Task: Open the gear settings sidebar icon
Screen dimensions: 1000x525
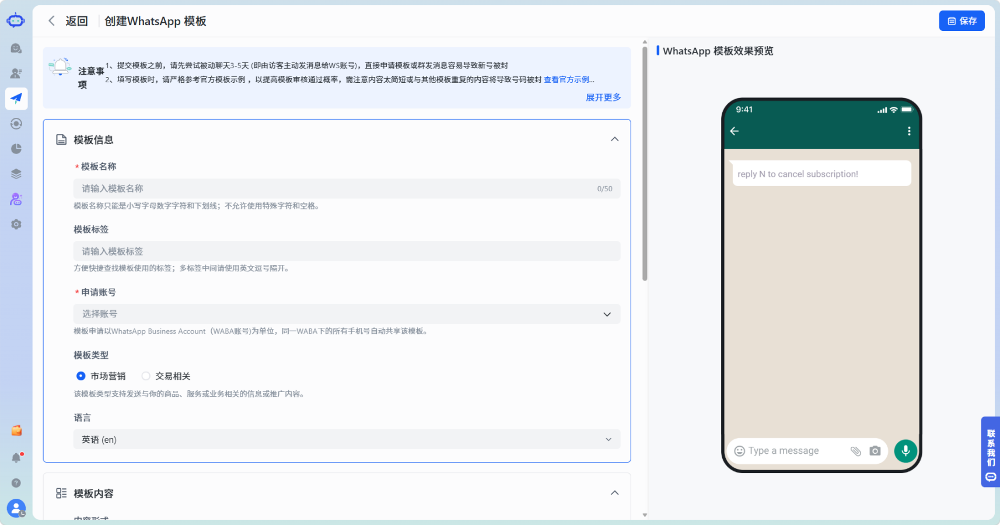Action: (x=16, y=225)
